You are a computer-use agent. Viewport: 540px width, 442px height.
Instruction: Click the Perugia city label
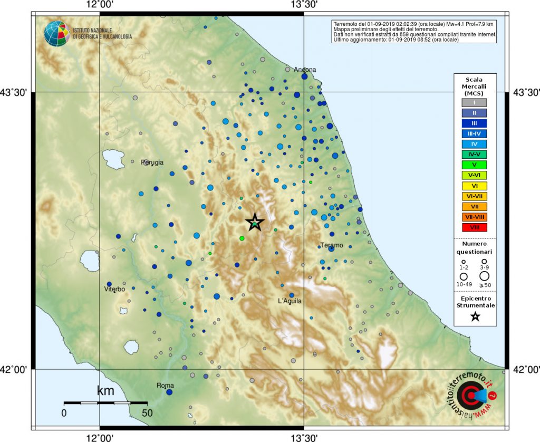click(x=152, y=162)
